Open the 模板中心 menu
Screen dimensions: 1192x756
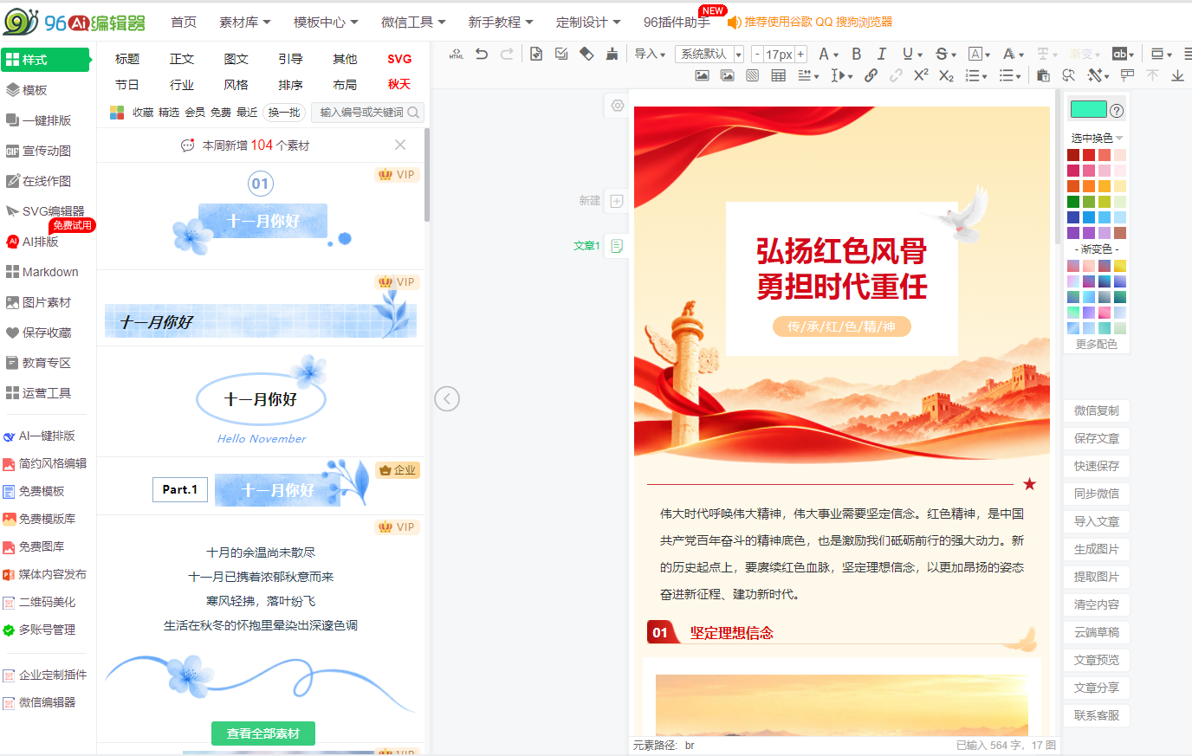(x=326, y=22)
